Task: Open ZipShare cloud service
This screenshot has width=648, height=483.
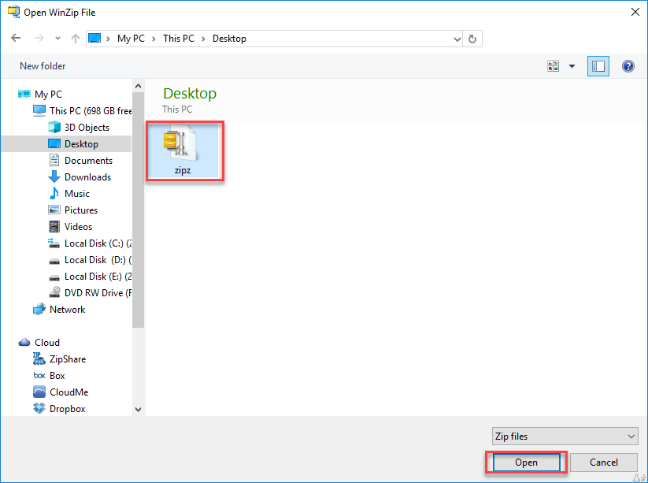Action: [68, 359]
